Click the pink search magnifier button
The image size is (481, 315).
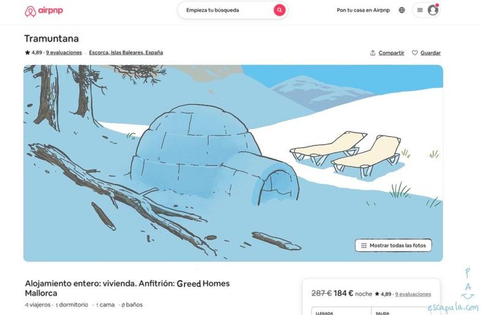click(279, 10)
